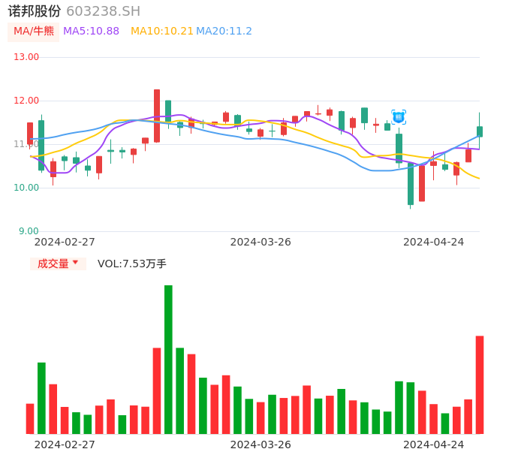Click the tallest green volume bar

click(x=168, y=359)
